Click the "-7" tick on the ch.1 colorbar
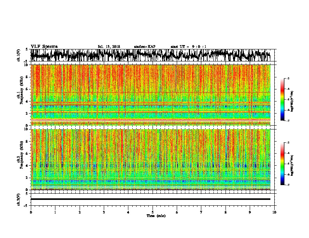Screen dimensions: 309x238 288,121
